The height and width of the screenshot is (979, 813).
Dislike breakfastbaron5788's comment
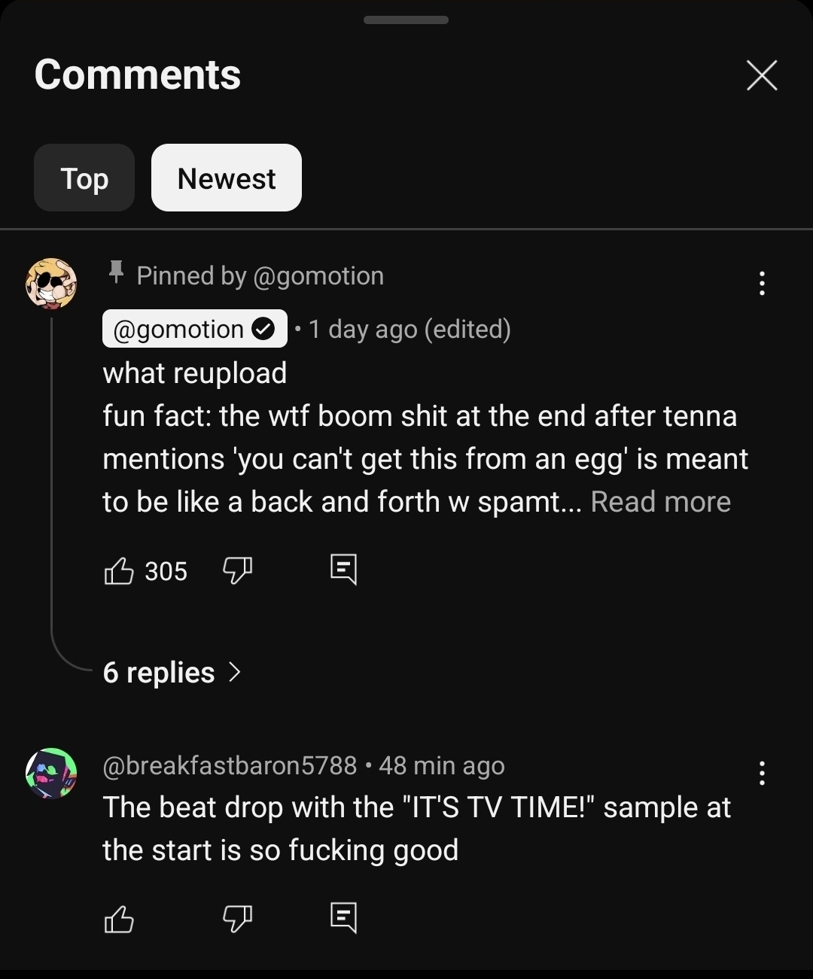[237, 918]
